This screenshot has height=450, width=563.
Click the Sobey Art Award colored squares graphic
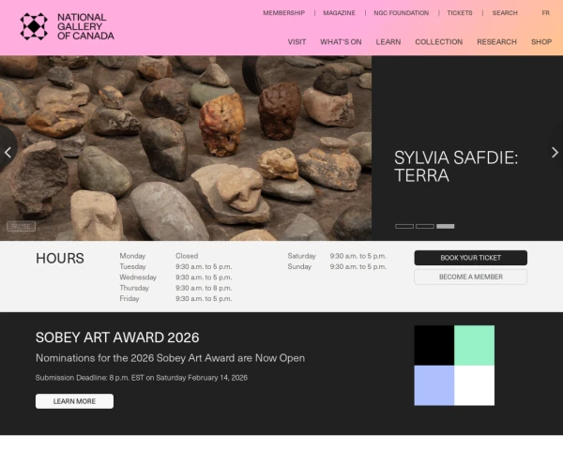[x=454, y=366]
